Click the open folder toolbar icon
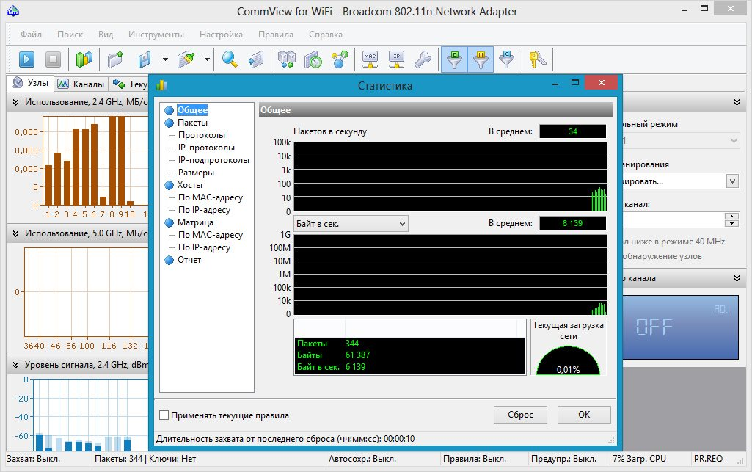Screen dimensions: 752x472 pos(115,59)
